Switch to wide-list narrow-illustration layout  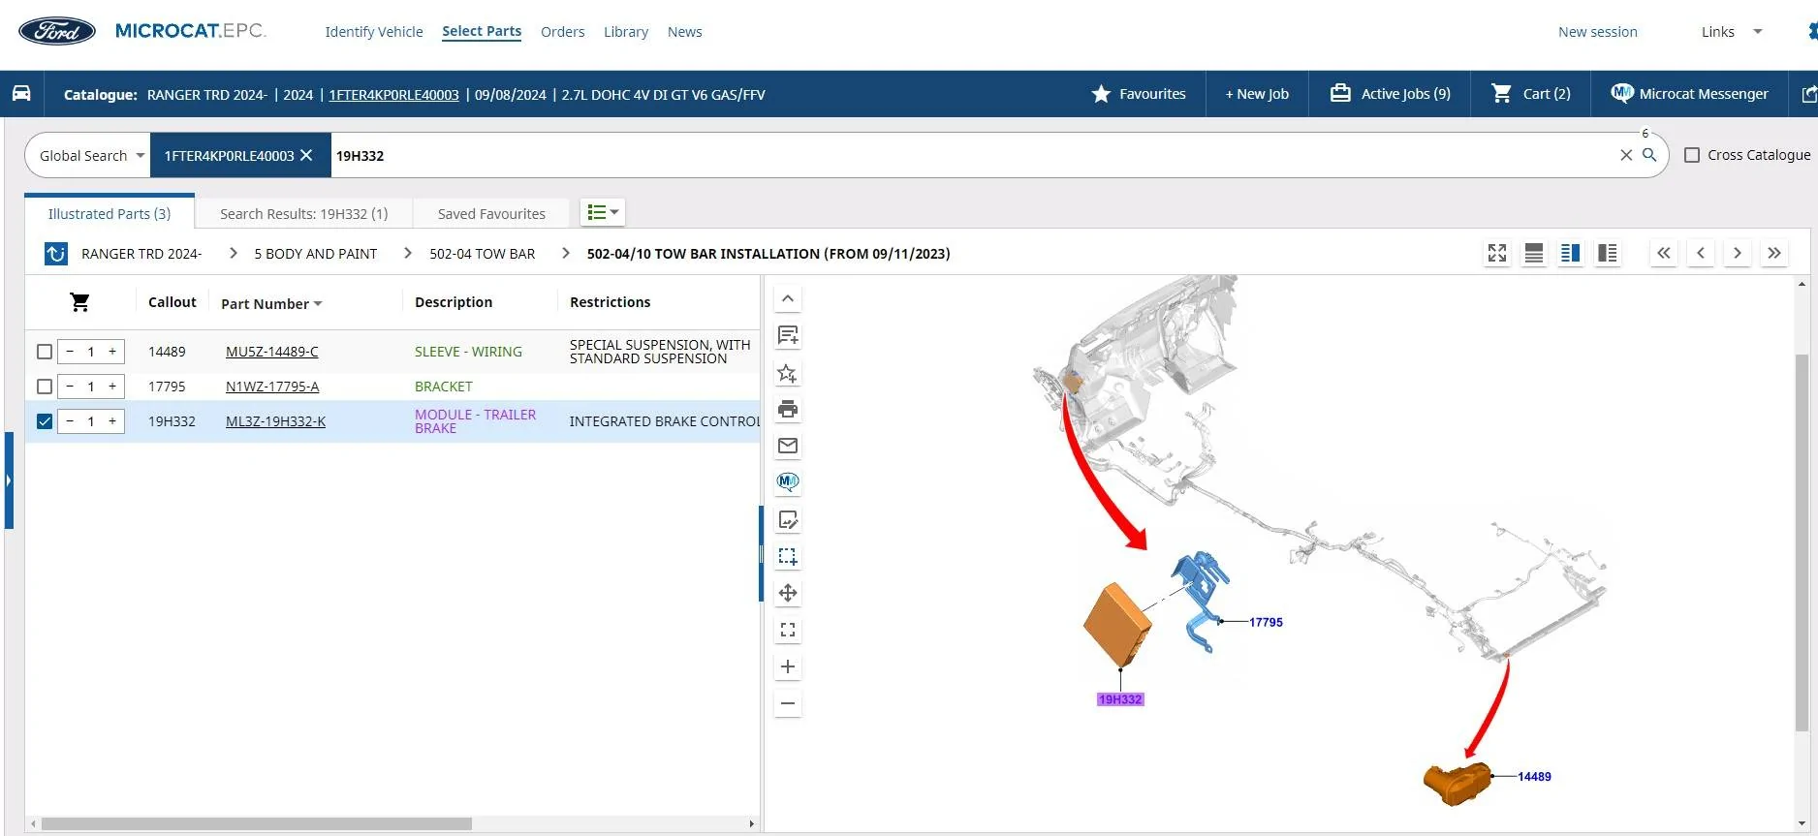[1608, 254]
